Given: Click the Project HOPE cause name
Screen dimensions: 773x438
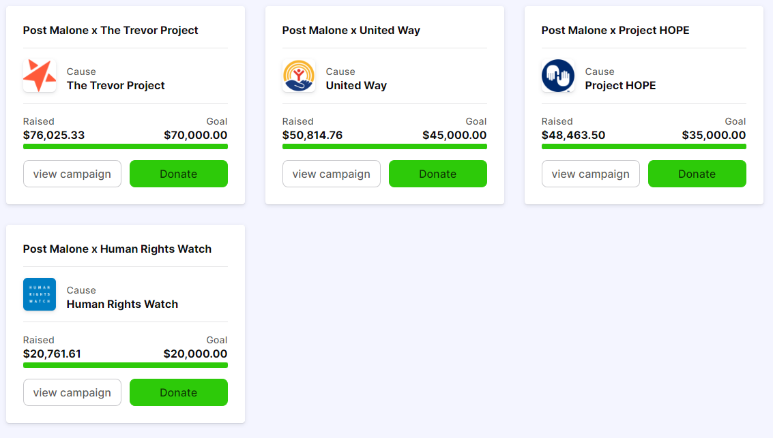Looking at the screenshot, I should [620, 86].
